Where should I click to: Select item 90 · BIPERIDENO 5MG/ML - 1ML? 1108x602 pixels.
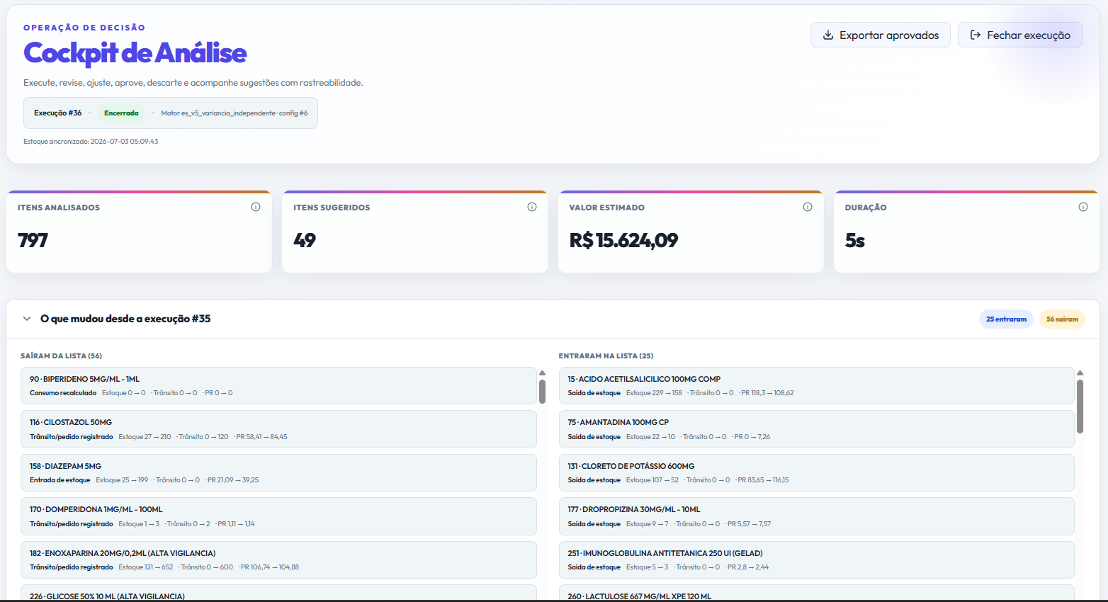click(278, 385)
